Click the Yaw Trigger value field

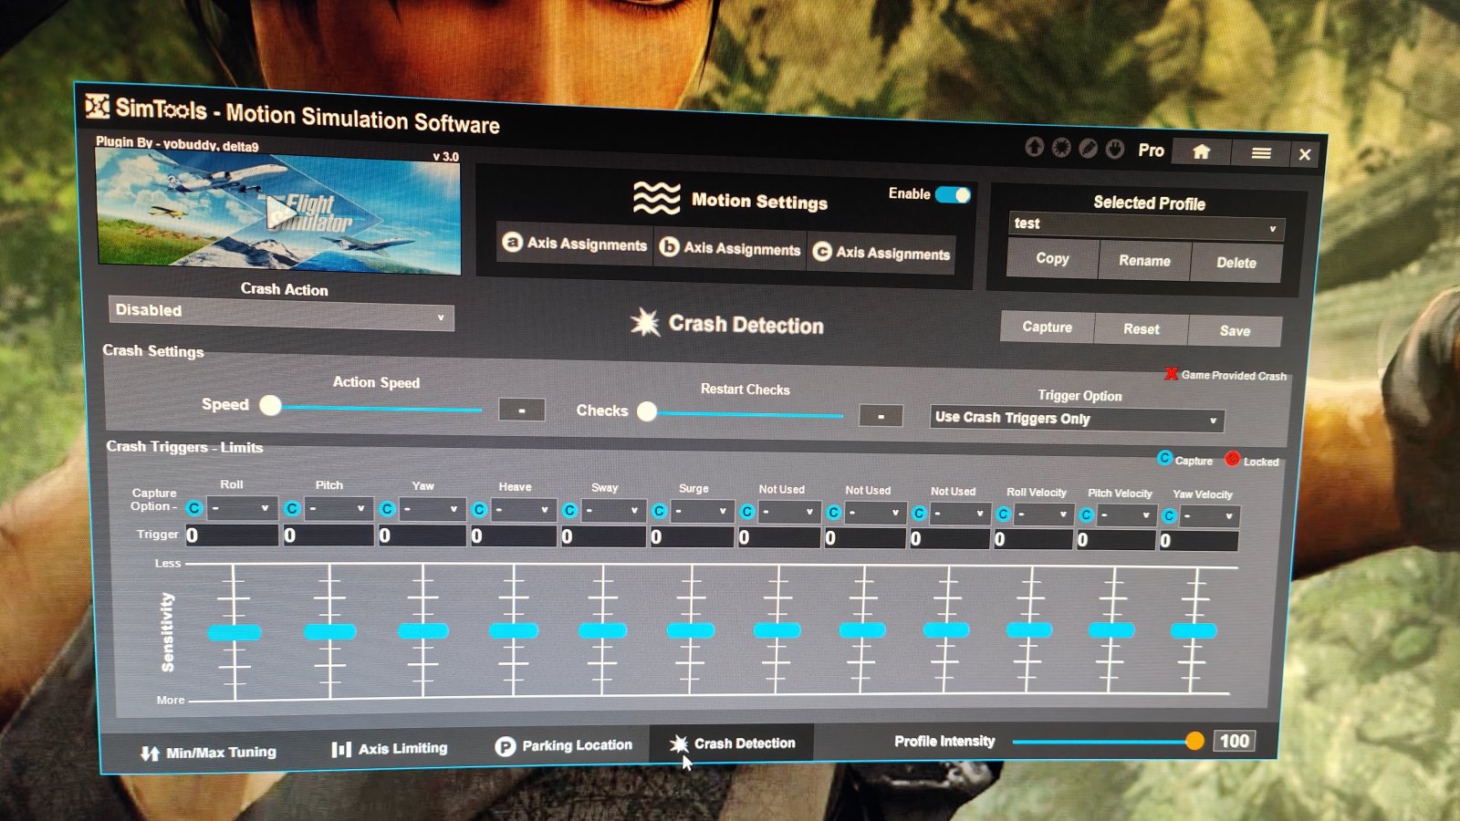(422, 535)
